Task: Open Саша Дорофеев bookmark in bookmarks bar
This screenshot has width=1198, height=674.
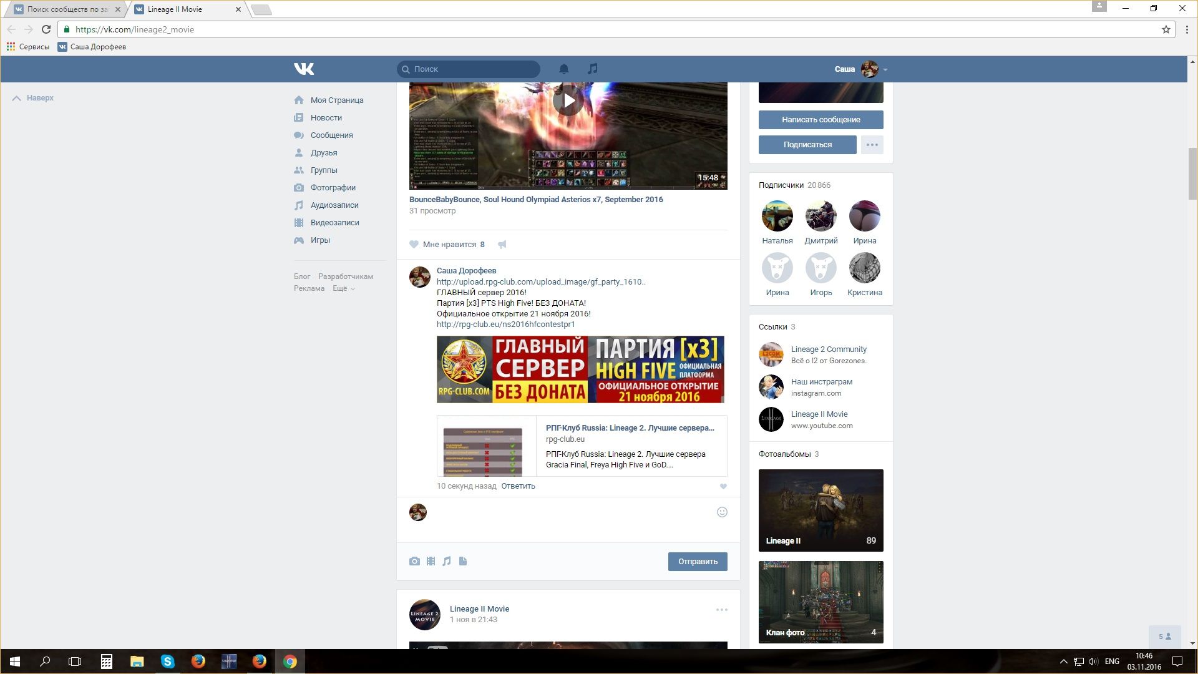Action: (x=92, y=47)
